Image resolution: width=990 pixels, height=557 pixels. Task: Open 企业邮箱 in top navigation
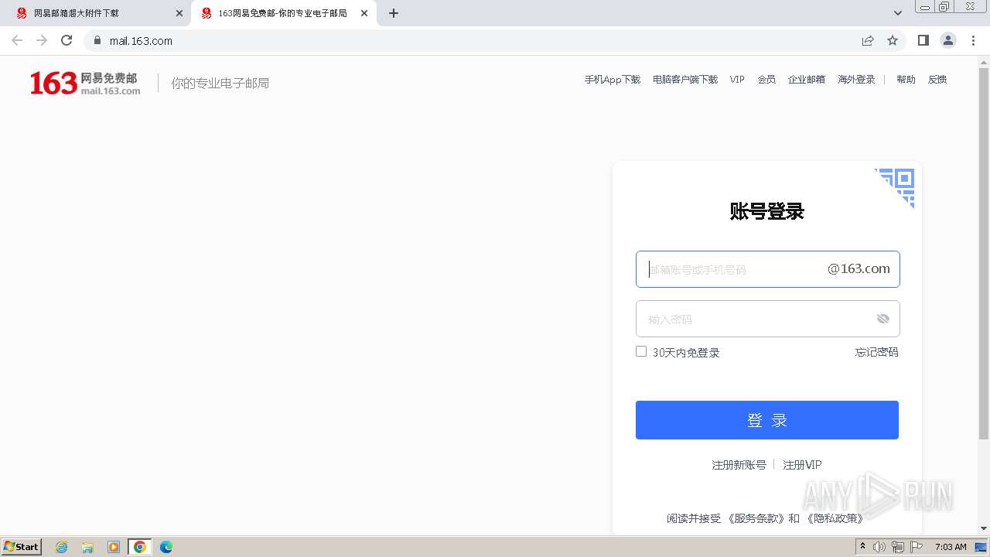click(807, 80)
